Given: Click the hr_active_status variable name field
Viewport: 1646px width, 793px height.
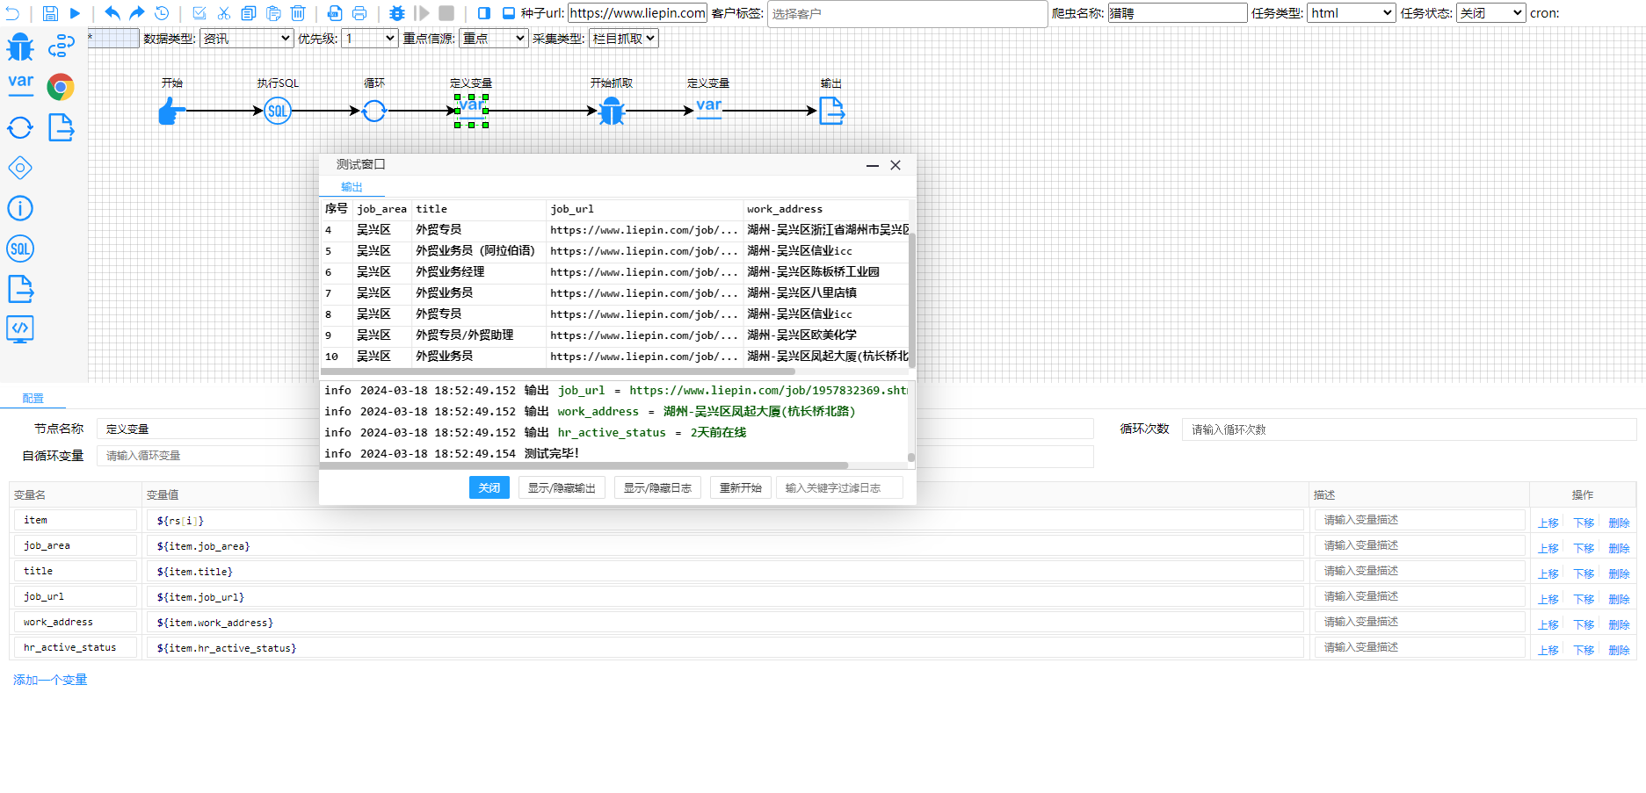Looking at the screenshot, I should pos(75,648).
